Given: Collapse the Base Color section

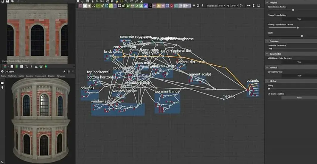Looking at the screenshot, I should coord(267,54).
